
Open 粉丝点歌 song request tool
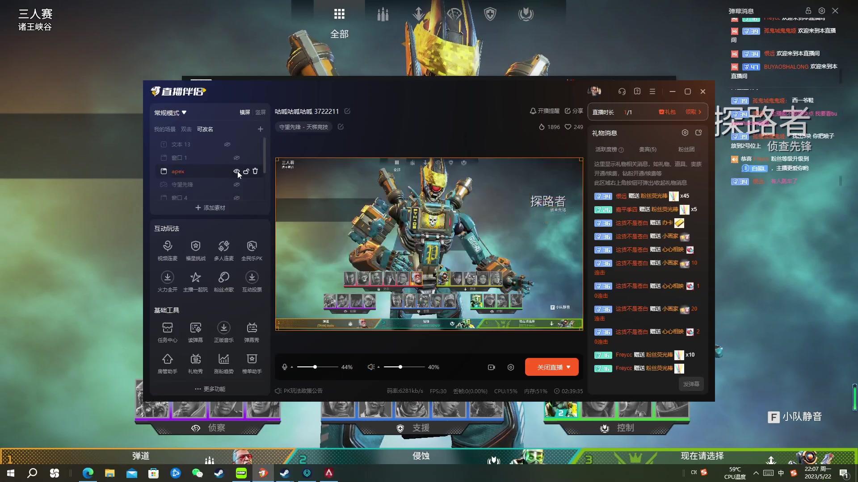223,282
